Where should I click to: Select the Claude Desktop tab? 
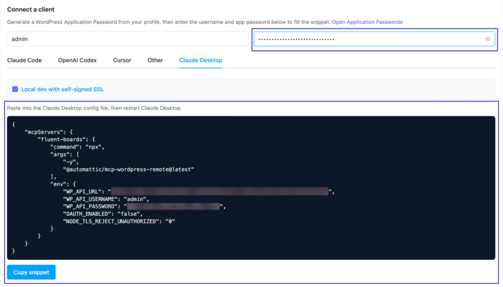point(200,60)
